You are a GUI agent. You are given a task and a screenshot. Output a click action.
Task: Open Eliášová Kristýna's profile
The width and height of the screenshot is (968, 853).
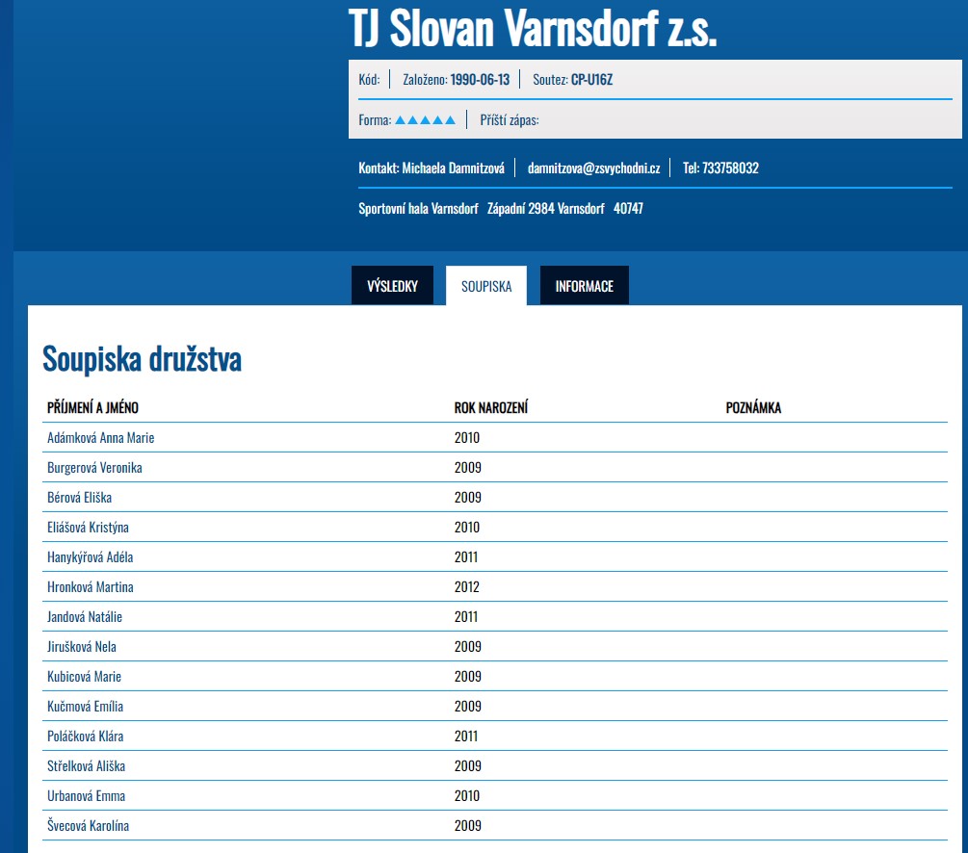(88, 527)
